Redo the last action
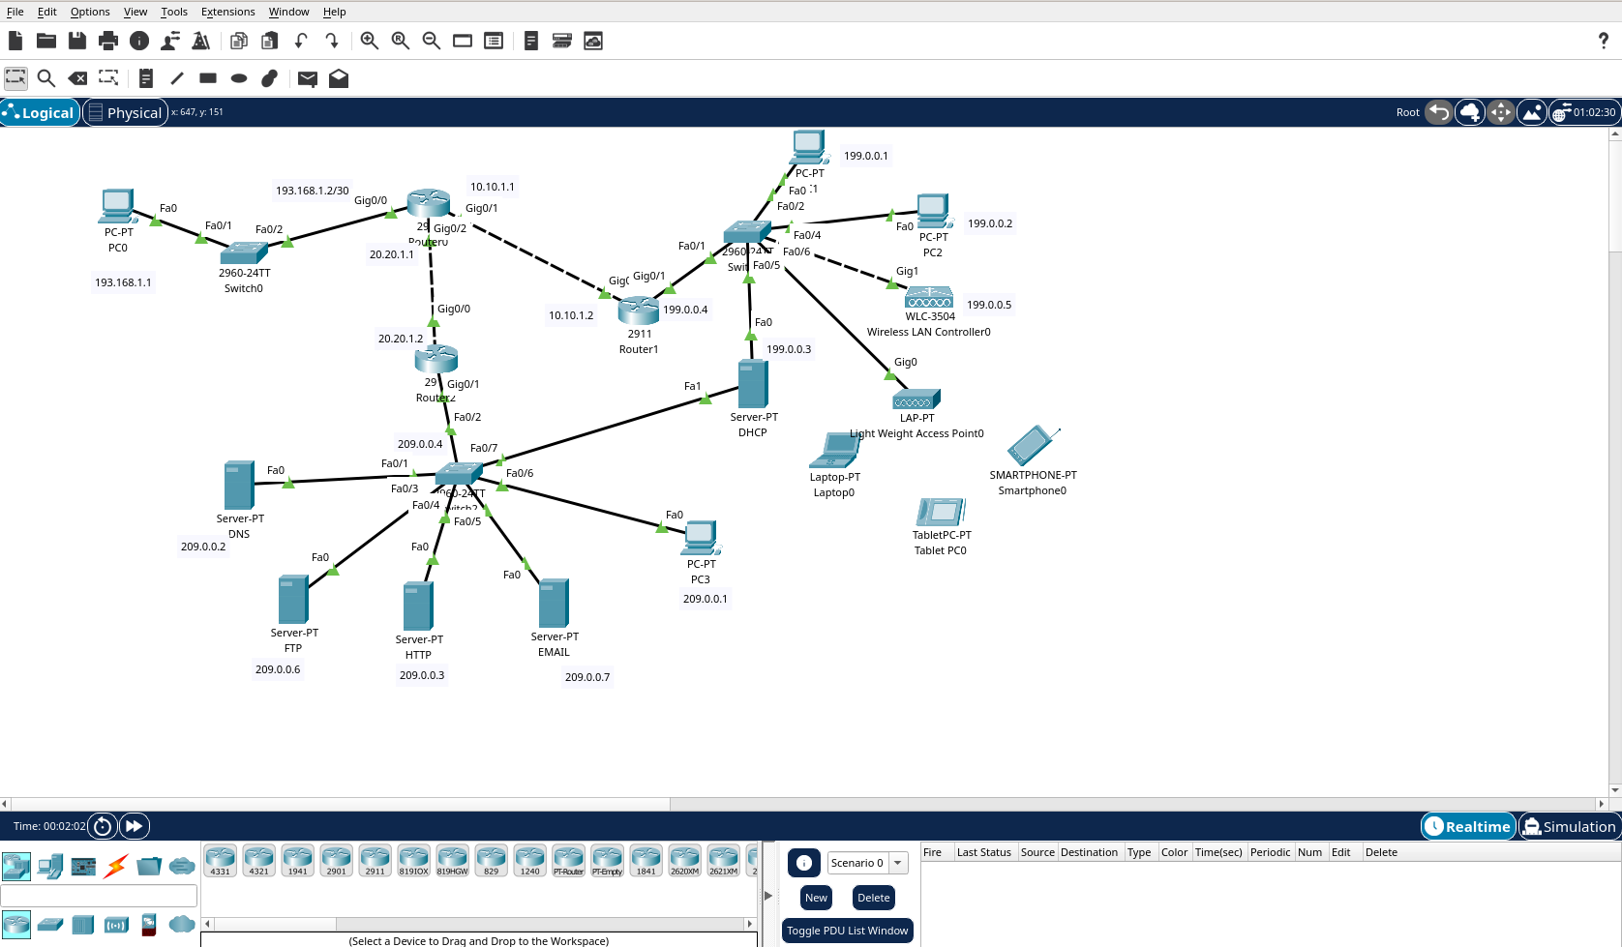Viewport: 1622px width, 947px height. point(332,41)
